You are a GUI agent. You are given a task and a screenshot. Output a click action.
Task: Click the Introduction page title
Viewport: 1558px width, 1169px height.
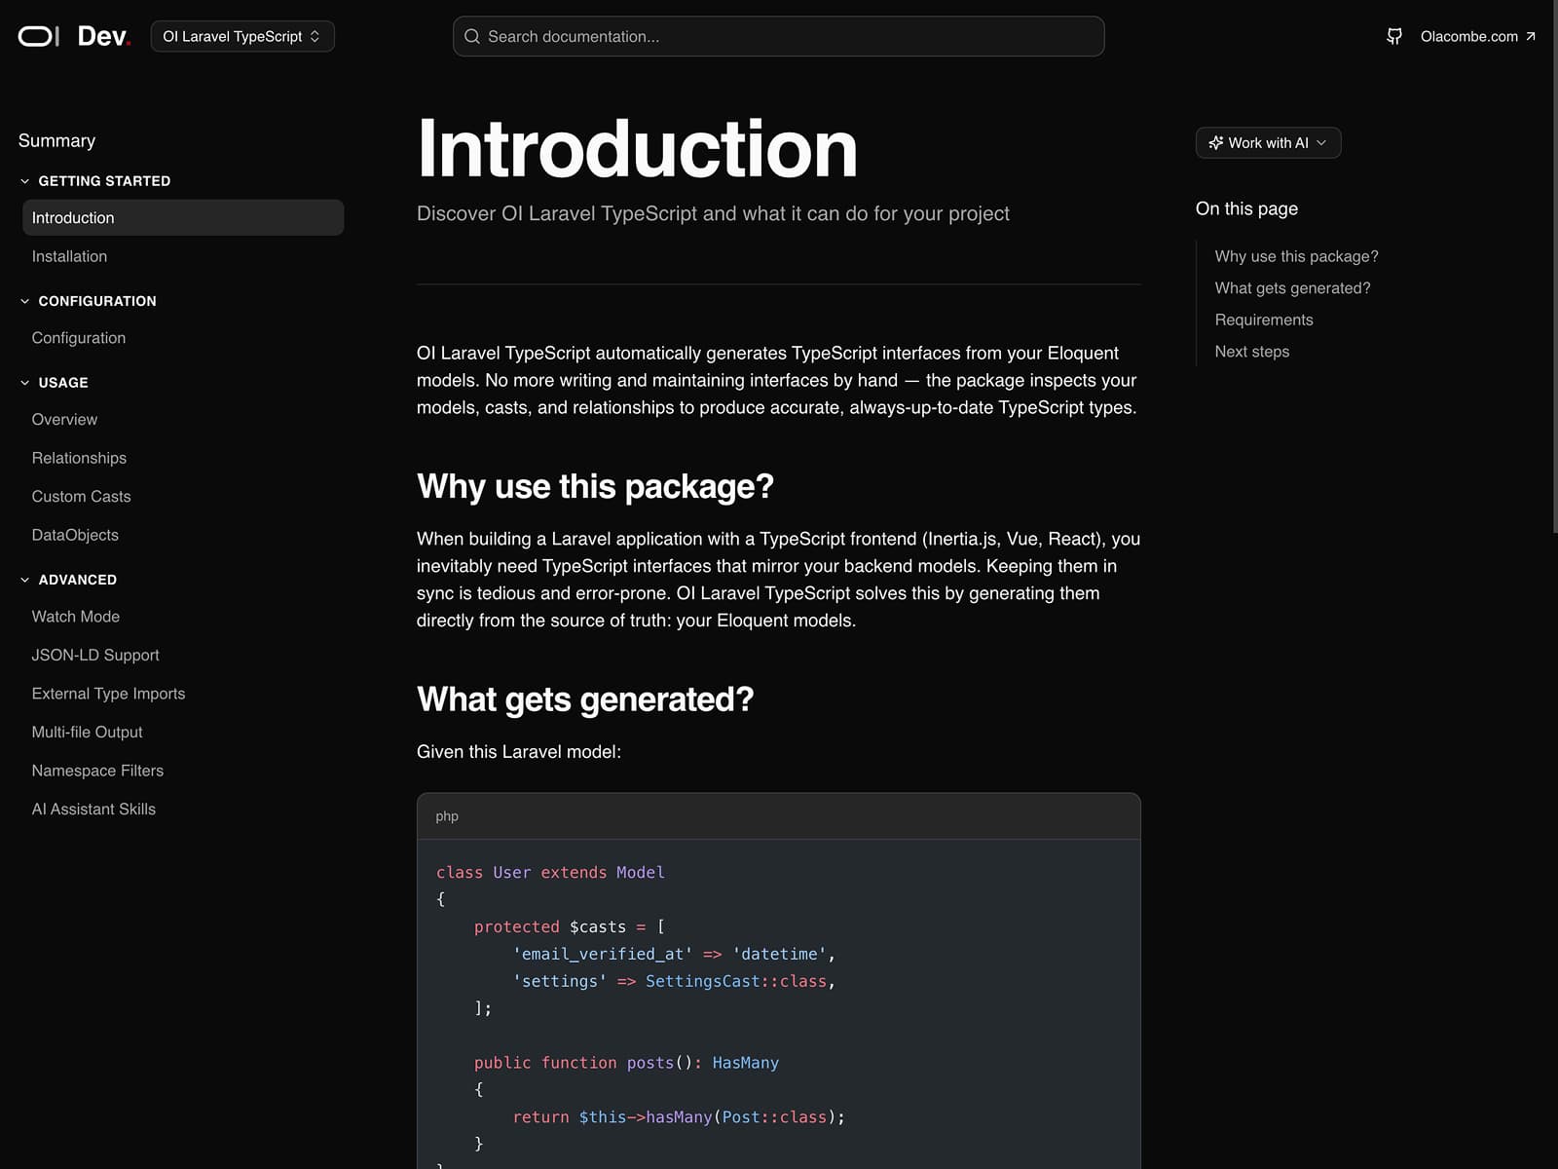tap(637, 148)
